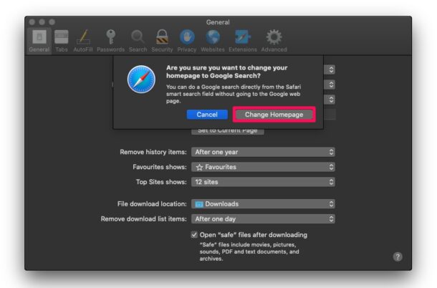Screen dimensions: 437x288
Task: Click the third partially hidden dropdown stepper arrows
Action: coord(331,100)
